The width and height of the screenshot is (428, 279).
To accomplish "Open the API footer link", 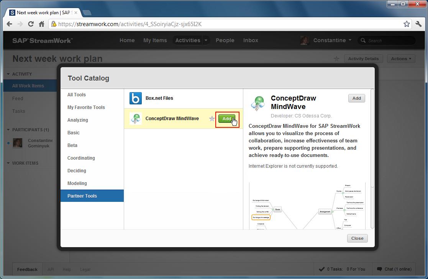I will (51, 269).
